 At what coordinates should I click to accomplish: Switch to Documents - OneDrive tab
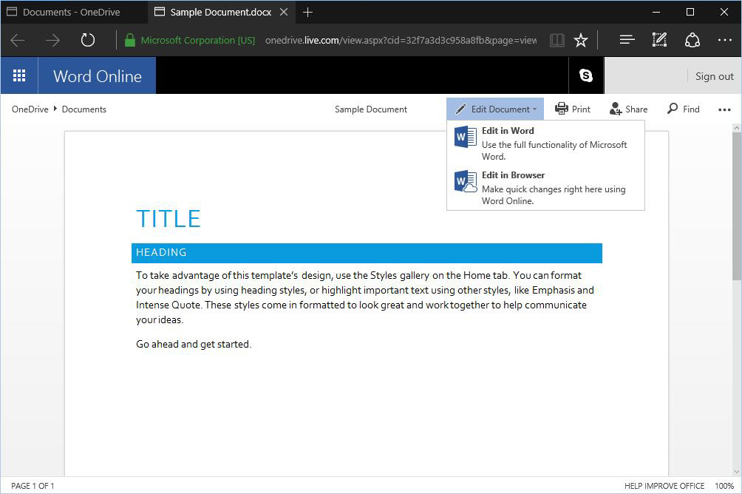click(x=75, y=12)
